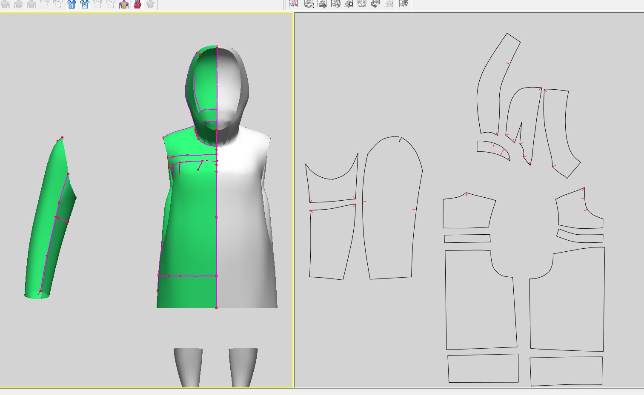Select the bottom-left rectangular hem pattern piece
The width and height of the screenshot is (644, 395).
click(x=483, y=368)
